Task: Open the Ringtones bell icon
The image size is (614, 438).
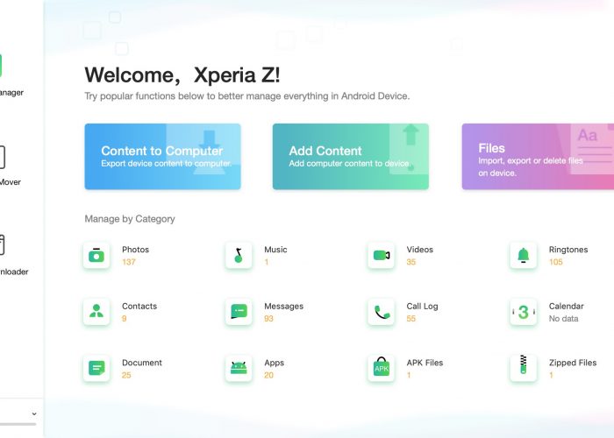Action: coord(523,256)
